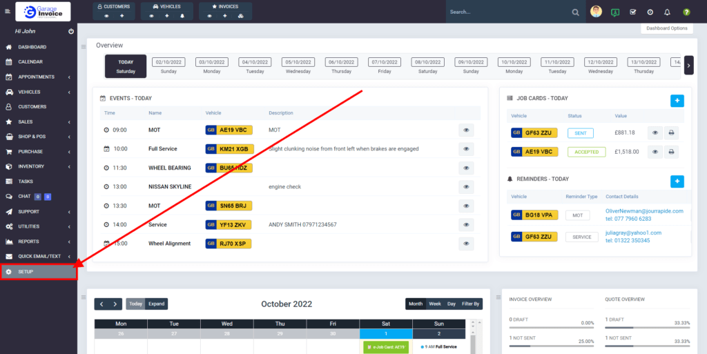Switch calendar to Week view
Viewport: 707px width, 354px height.
coord(435,304)
